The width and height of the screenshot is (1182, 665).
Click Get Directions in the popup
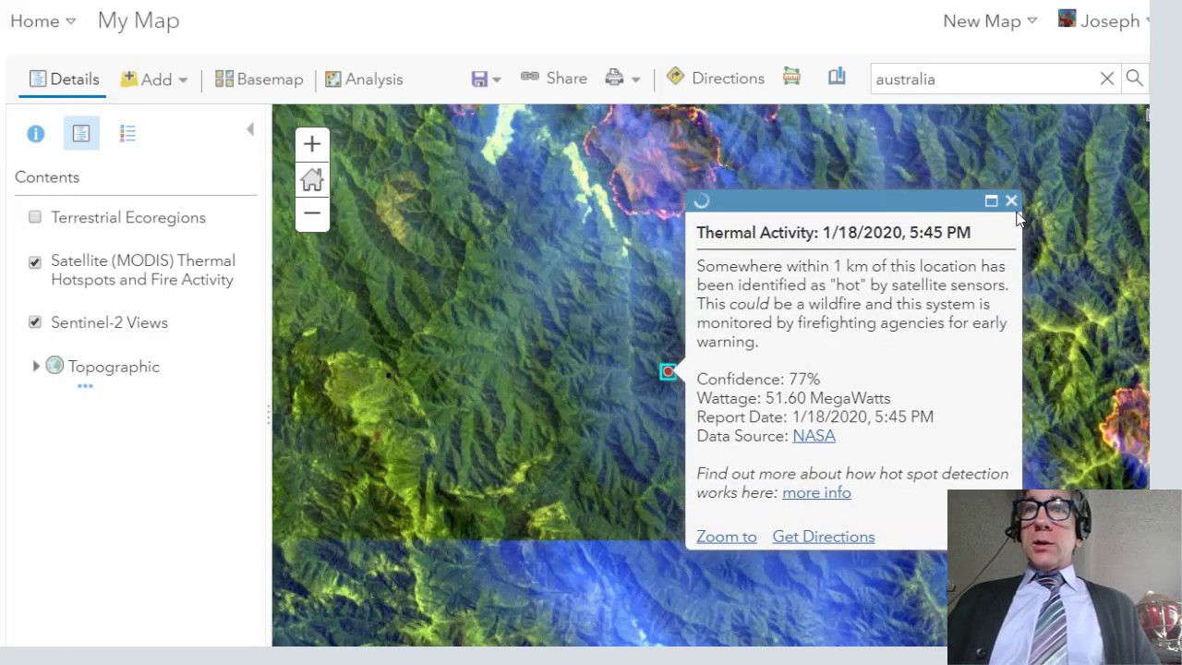click(824, 537)
